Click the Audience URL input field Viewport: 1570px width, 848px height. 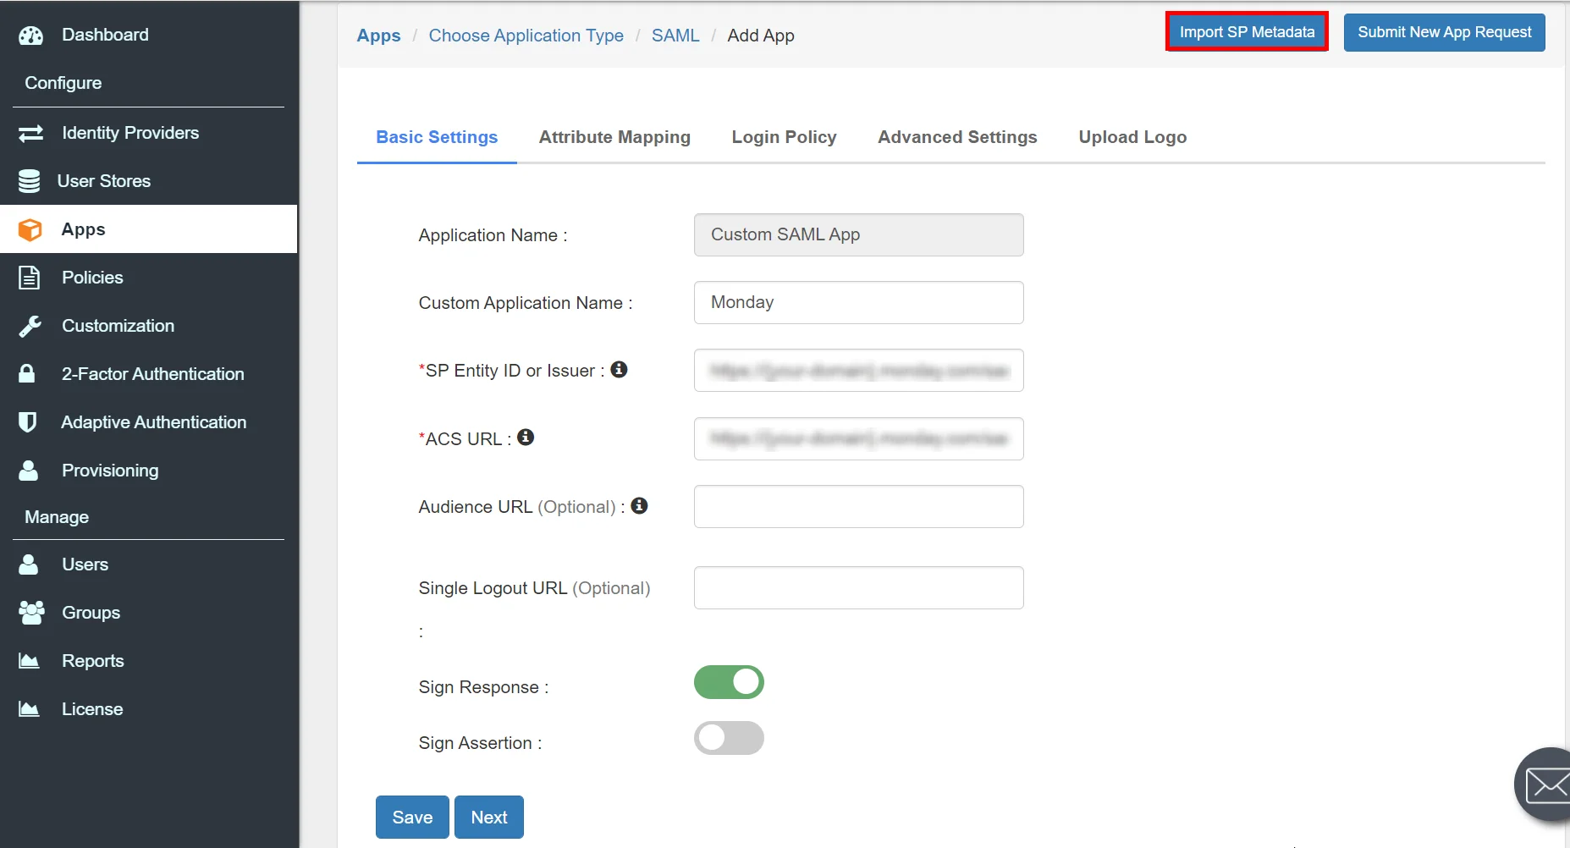tap(857, 506)
